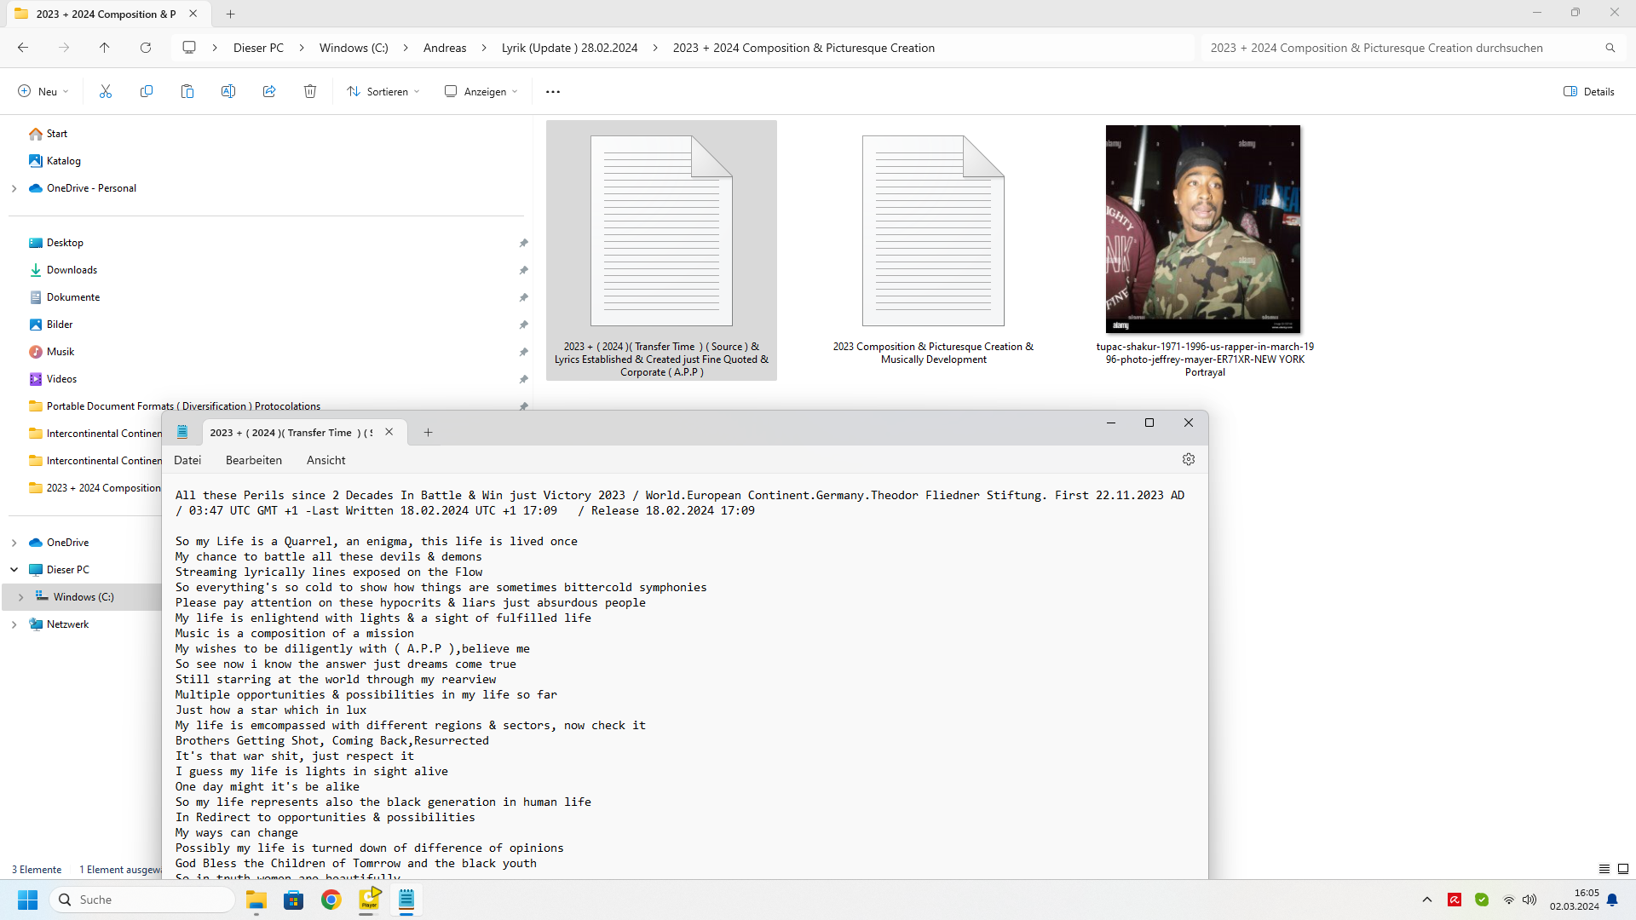This screenshot has width=1636, height=920.
Task: Open Videos in the navigation pane
Action: click(53, 379)
